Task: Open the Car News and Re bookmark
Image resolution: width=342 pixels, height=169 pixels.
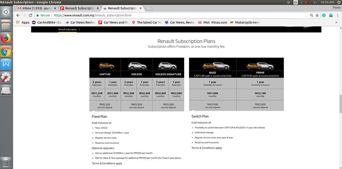Action: [113, 22]
